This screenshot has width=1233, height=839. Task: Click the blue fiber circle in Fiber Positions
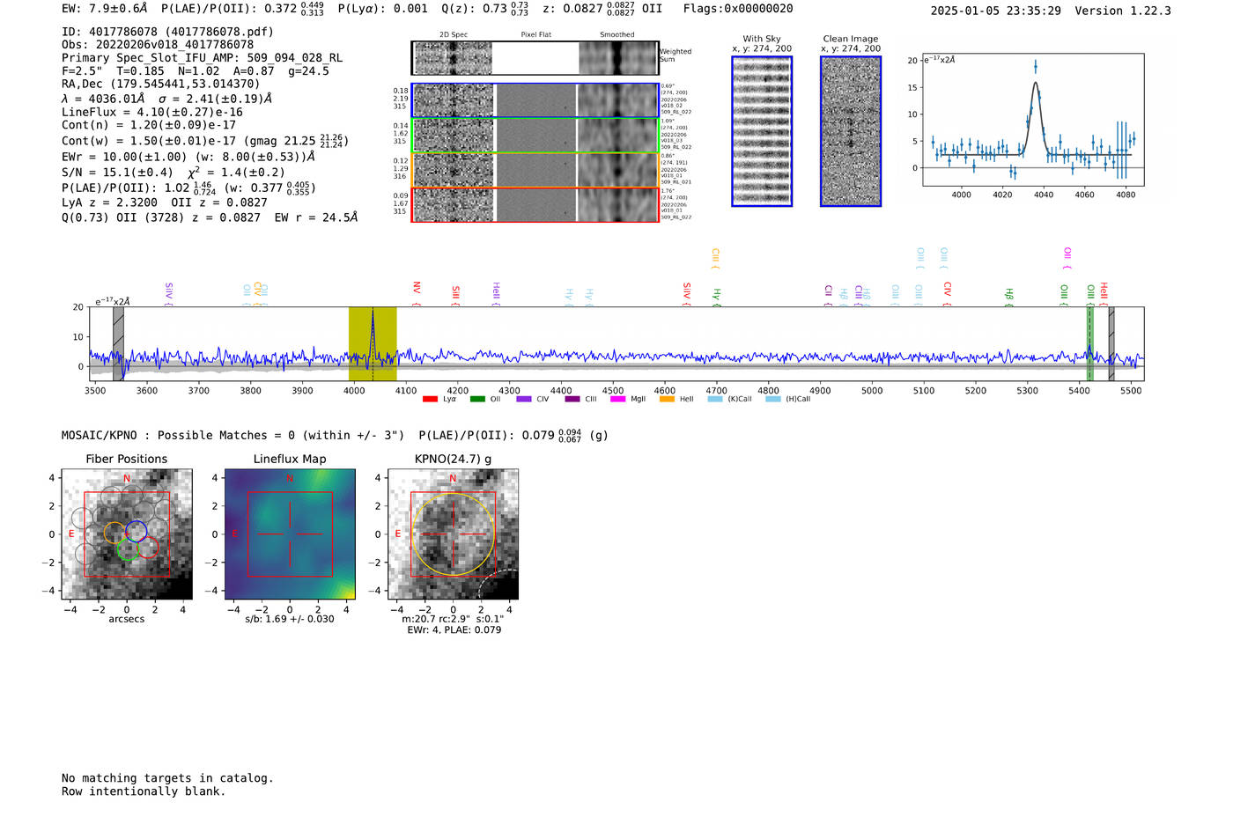[x=136, y=531]
